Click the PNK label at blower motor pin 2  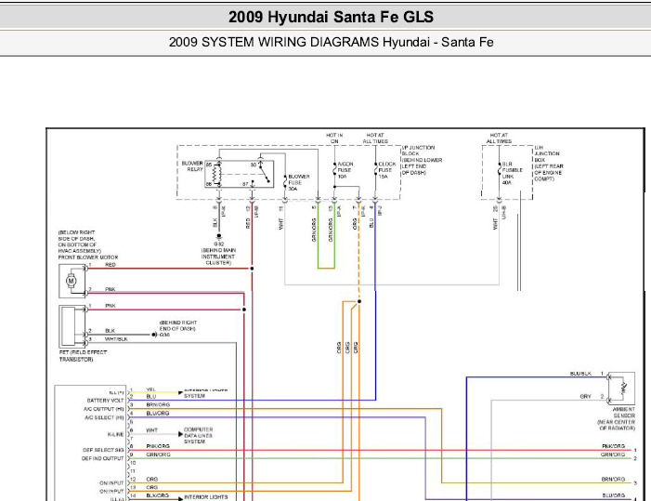pyautogui.click(x=111, y=289)
